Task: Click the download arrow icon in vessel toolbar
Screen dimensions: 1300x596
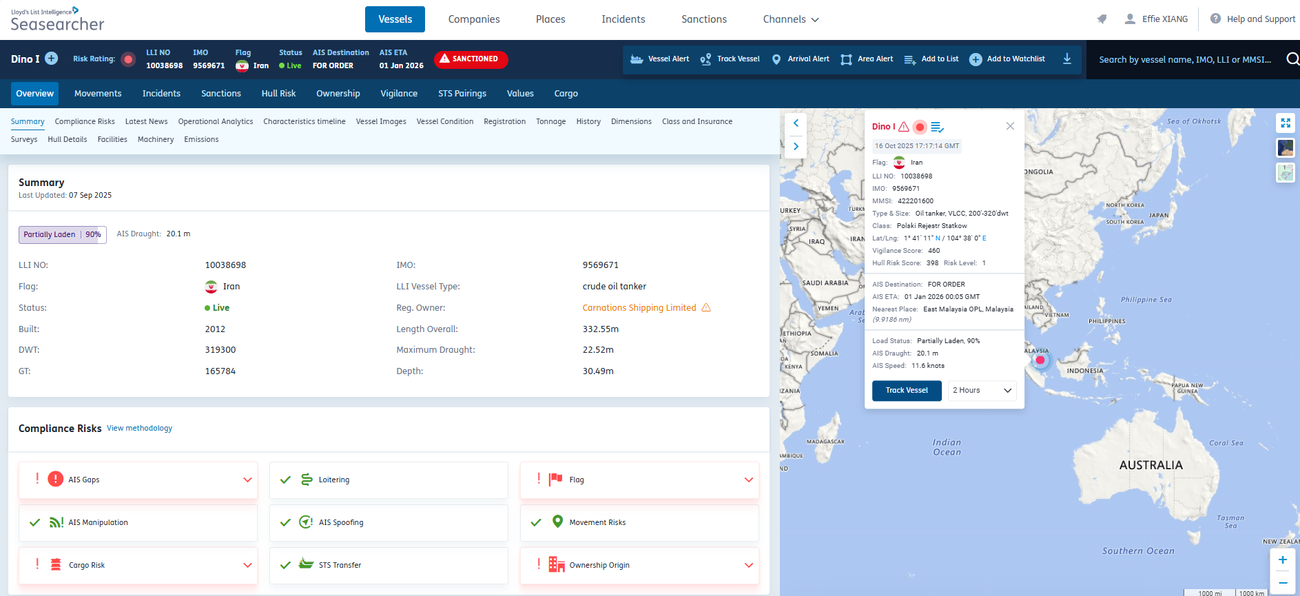Action: [x=1066, y=59]
